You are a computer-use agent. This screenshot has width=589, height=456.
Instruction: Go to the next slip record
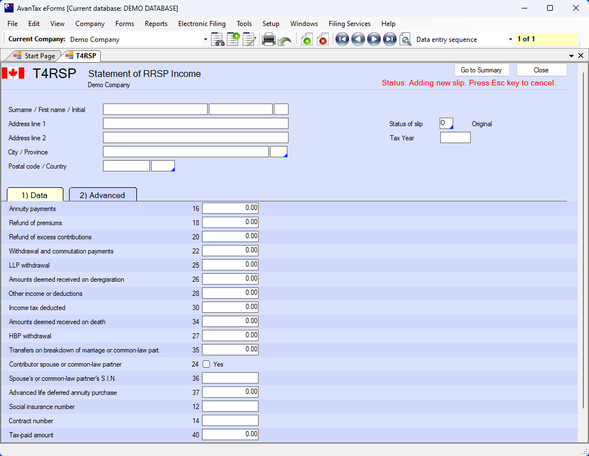[x=373, y=40]
